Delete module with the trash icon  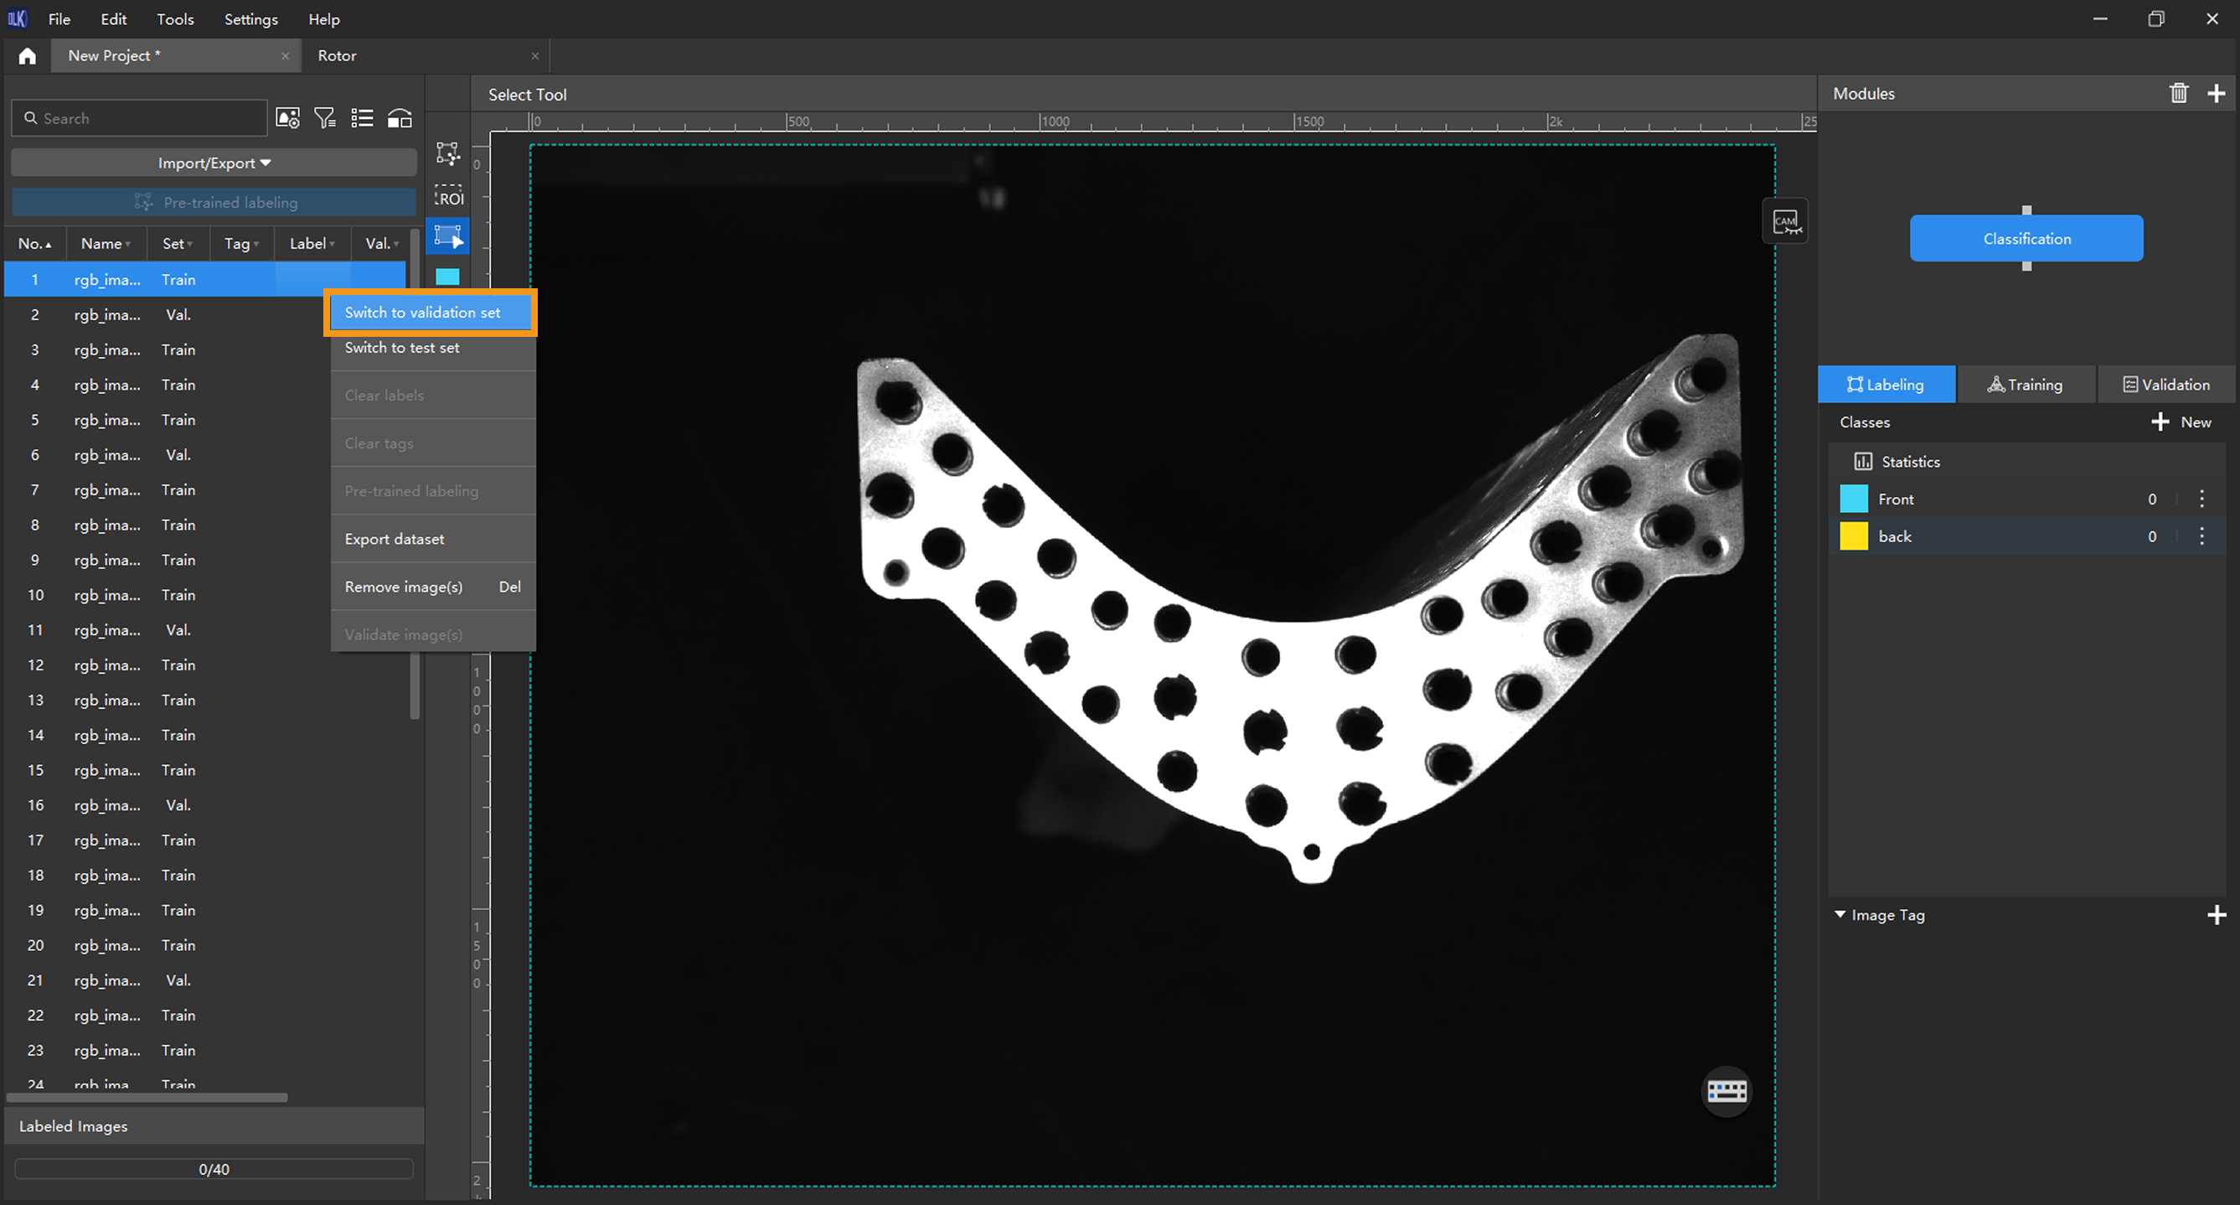coord(2178,93)
